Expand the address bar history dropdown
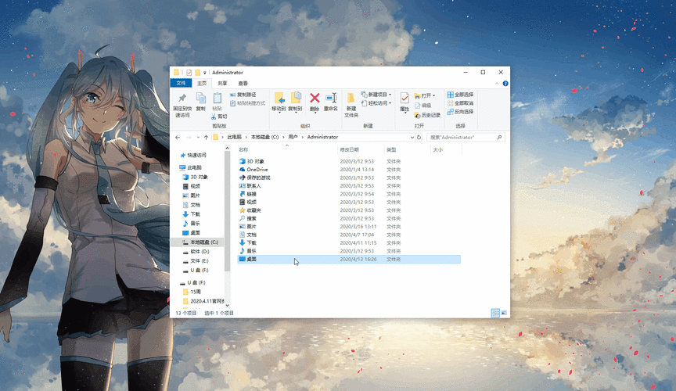 412,137
